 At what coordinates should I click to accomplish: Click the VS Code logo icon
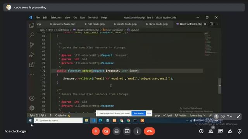[30, 17]
